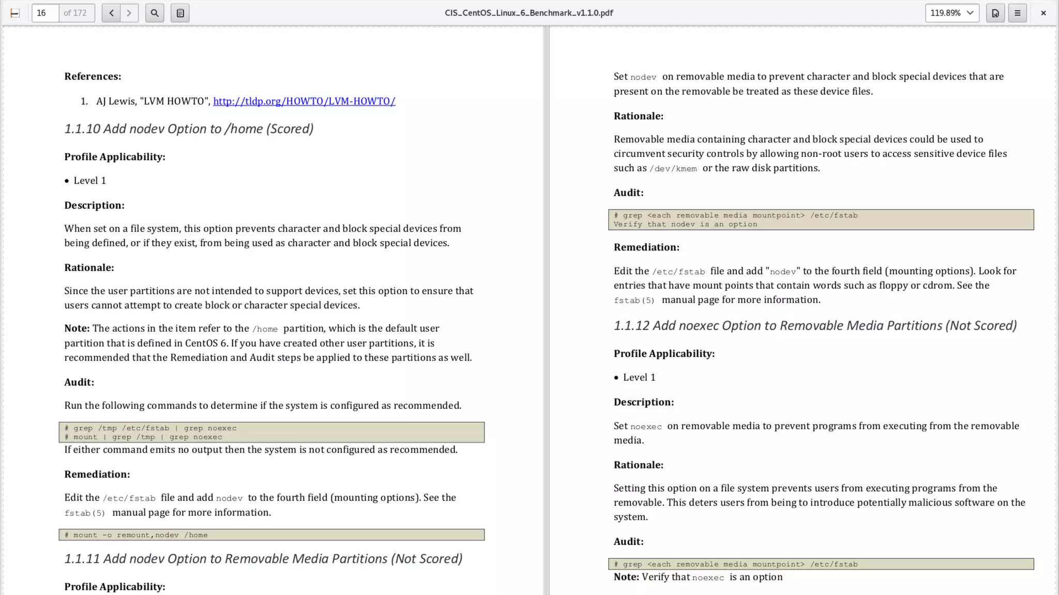
Task: Open the LVM-HOWTO tldp.org link
Action: (x=304, y=101)
